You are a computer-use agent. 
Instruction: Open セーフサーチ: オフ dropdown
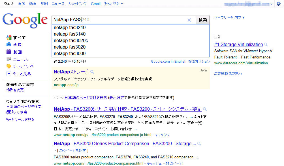click(229, 18)
